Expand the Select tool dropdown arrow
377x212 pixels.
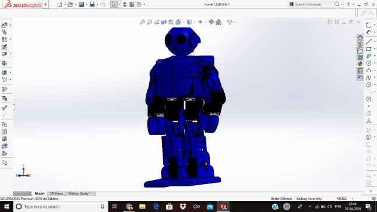click(x=119, y=4)
